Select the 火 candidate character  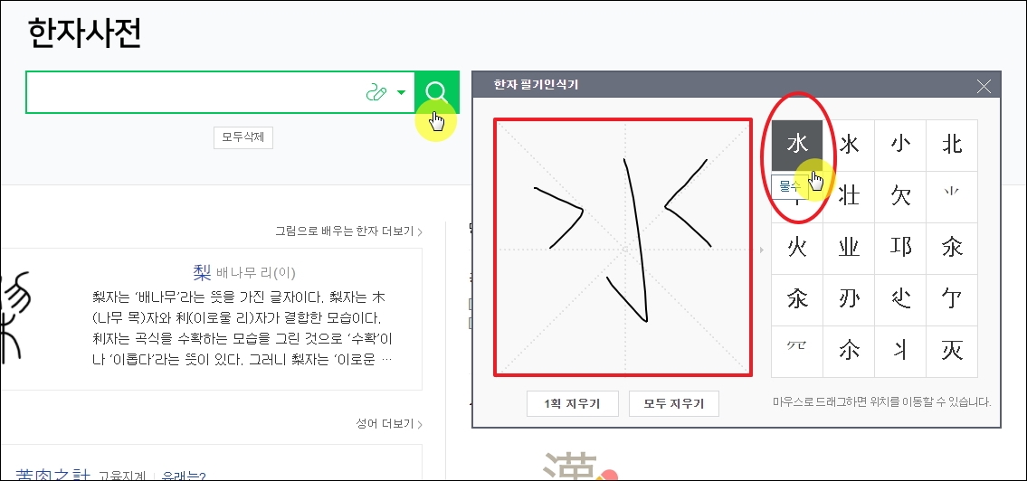tap(797, 248)
